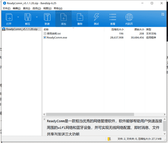Click the Bandizip title bar app icon
The width and height of the screenshot is (168, 143).
[x=5, y=3]
